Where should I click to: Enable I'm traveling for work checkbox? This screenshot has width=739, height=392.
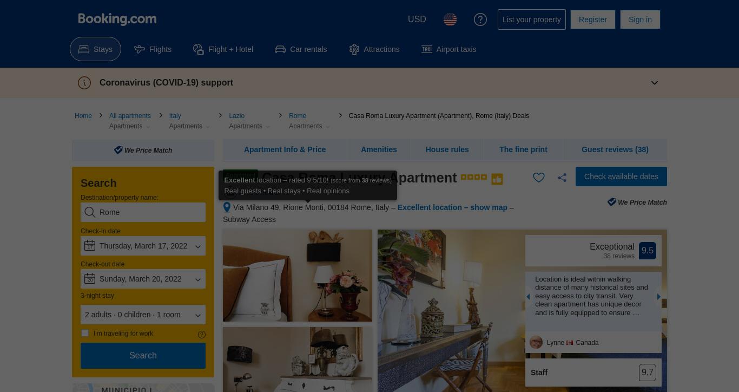[85, 333]
